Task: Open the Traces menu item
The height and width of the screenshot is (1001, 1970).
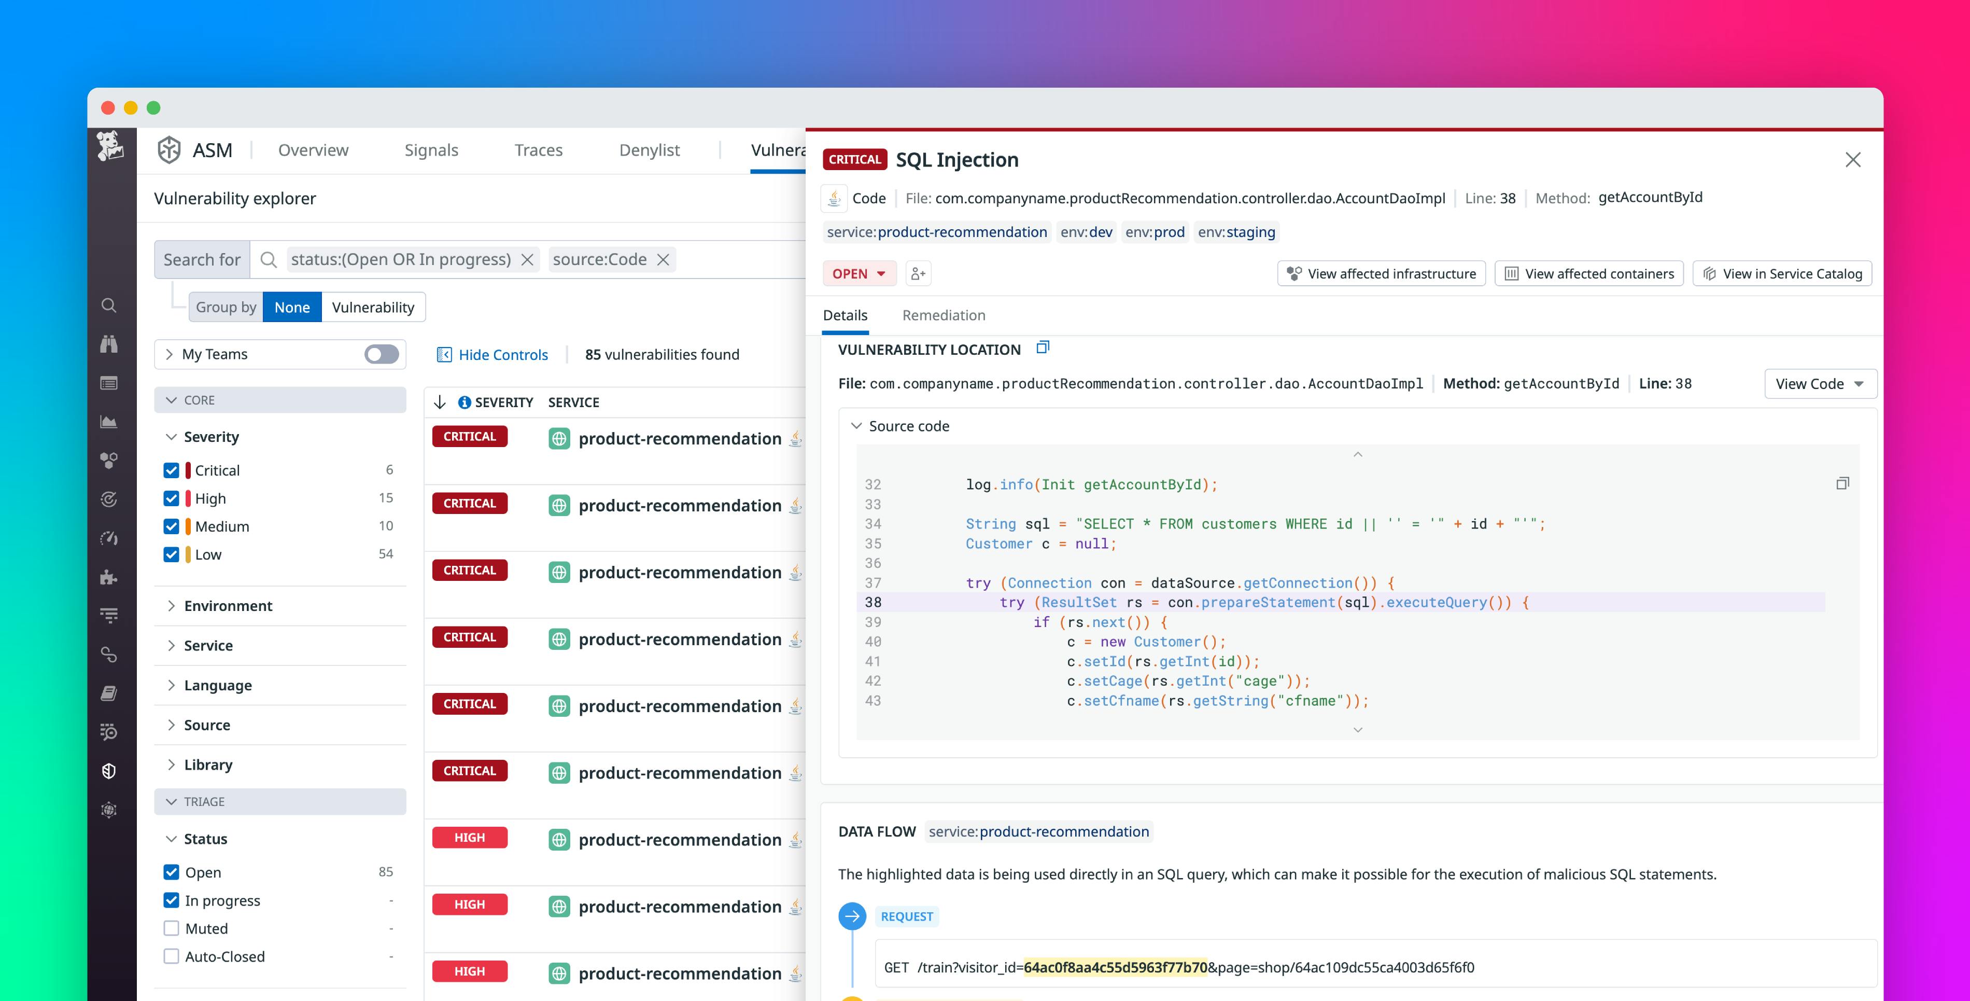Action: coord(538,149)
